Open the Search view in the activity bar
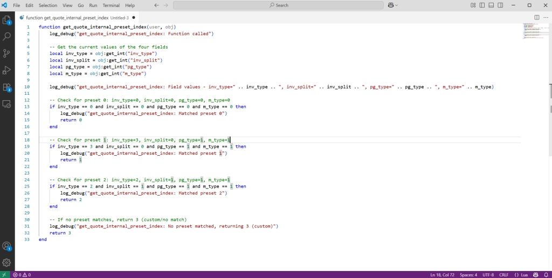The width and height of the screenshot is (552, 278). pyautogui.click(x=7, y=37)
